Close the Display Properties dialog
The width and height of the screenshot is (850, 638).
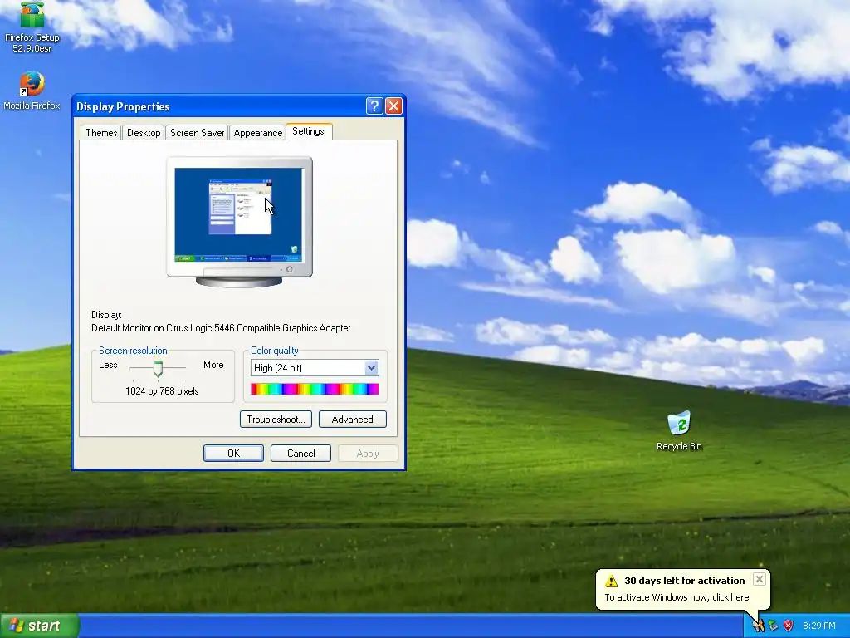click(x=393, y=106)
